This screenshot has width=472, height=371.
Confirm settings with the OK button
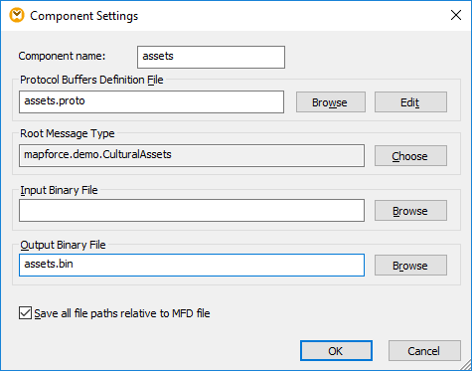336,350
